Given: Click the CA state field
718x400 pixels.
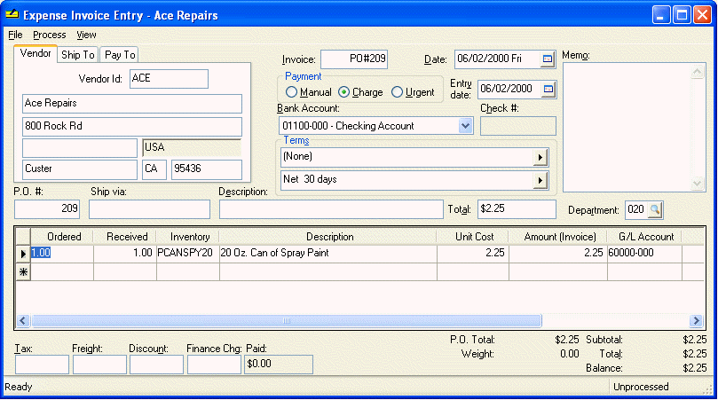Looking at the screenshot, I should point(154,169).
